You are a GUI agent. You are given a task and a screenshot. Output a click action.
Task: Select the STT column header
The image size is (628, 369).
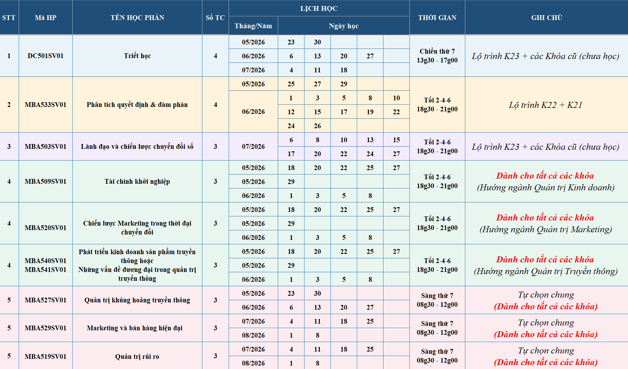[9, 18]
